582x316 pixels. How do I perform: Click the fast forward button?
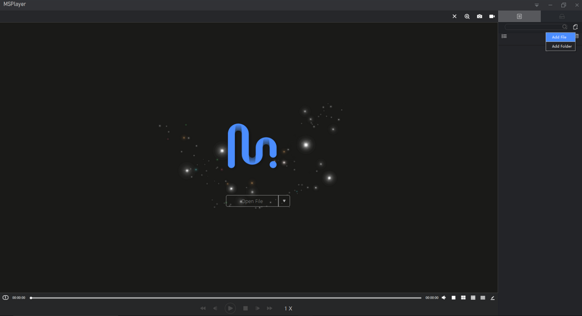click(x=270, y=308)
